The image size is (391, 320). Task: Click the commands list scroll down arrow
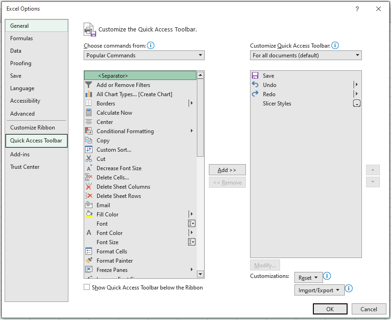coord(200,274)
